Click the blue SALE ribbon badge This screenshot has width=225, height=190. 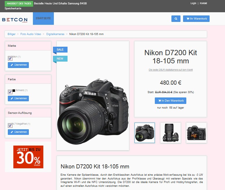tap(60, 50)
